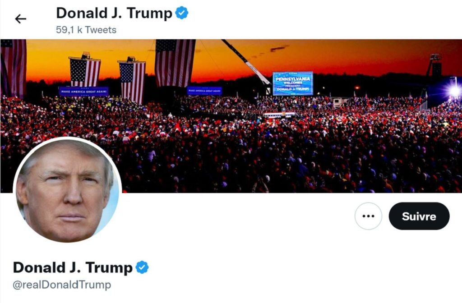The height and width of the screenshot is (303, 462).
Task: Click the bright spotlight at banner's right edge
Action: click(x=455, y=91)
